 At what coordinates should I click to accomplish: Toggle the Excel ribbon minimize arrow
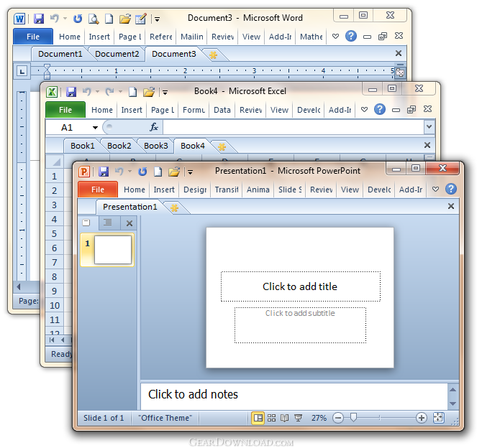click(x=364, y=109)
